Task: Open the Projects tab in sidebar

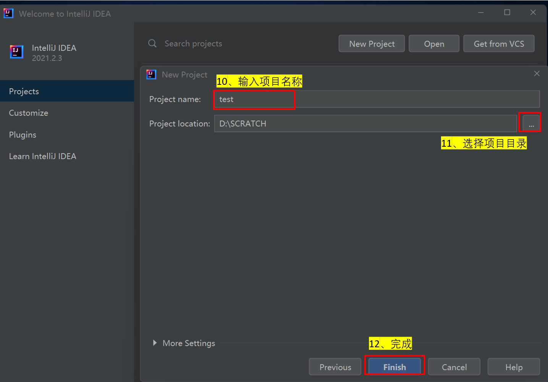Action: tap(67, 91)
